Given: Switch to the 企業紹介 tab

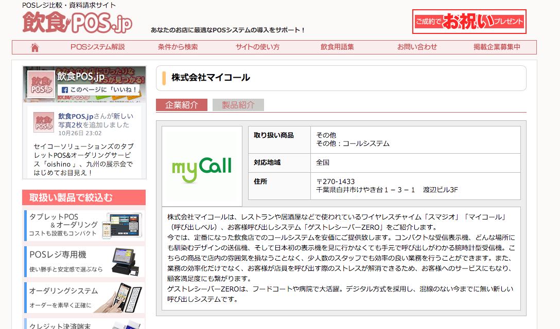Looking at the screenshot, I should (x=181, y=105).
